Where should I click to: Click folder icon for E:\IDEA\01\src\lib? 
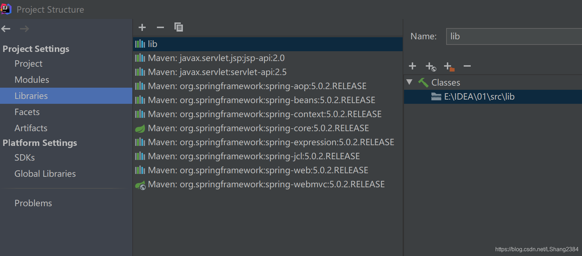[436, 96]
